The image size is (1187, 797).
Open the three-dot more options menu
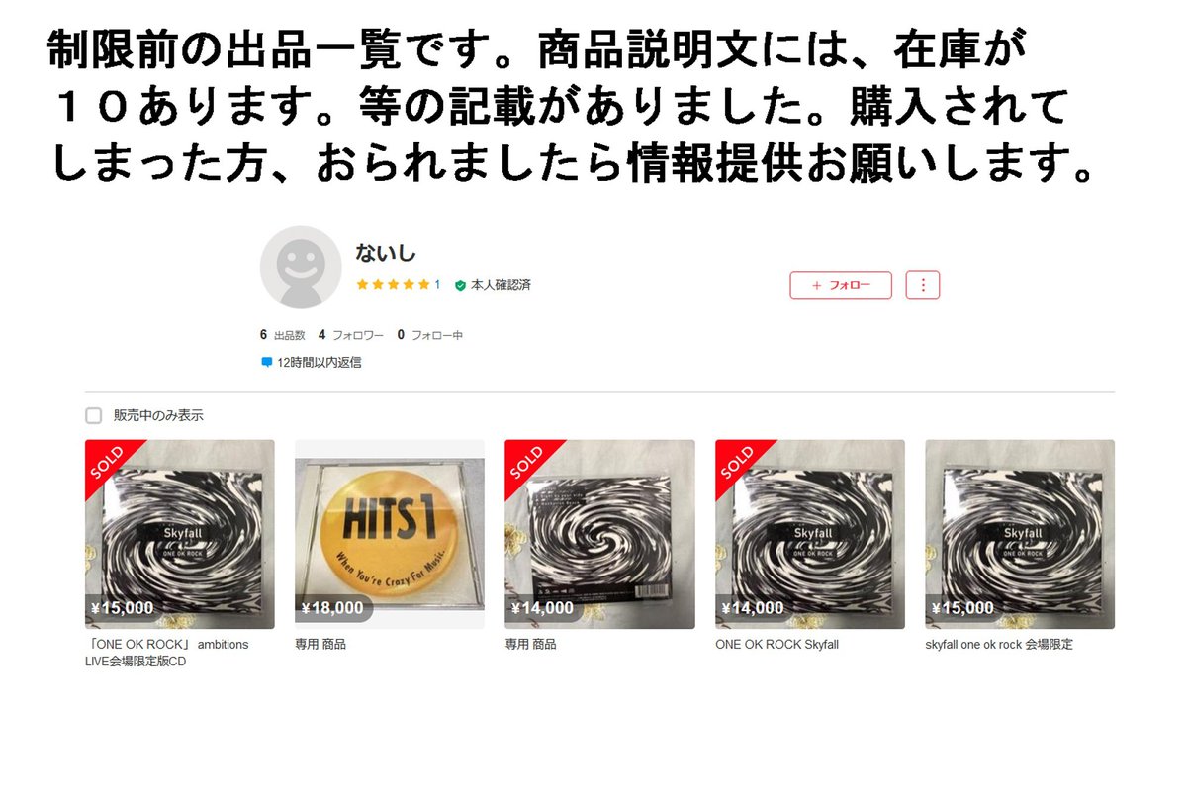click(x=923, y=285)
